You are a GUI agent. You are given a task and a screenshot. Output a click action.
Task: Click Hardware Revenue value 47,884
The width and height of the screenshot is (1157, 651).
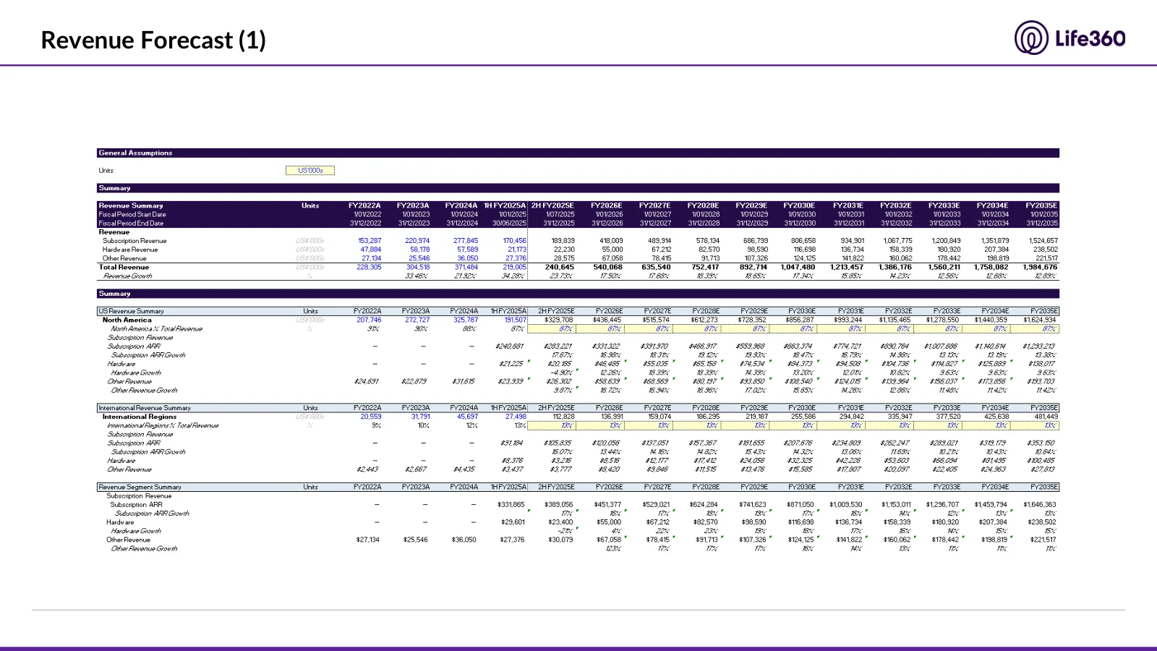coord(371,250)
